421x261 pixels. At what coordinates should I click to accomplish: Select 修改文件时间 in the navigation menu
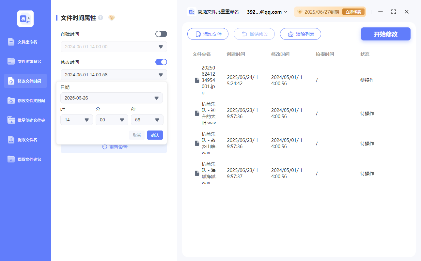coord(25,81)
